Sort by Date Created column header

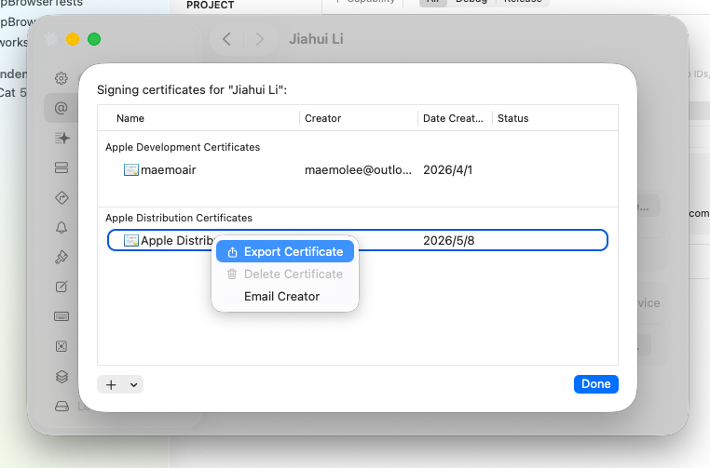[453, 118]
